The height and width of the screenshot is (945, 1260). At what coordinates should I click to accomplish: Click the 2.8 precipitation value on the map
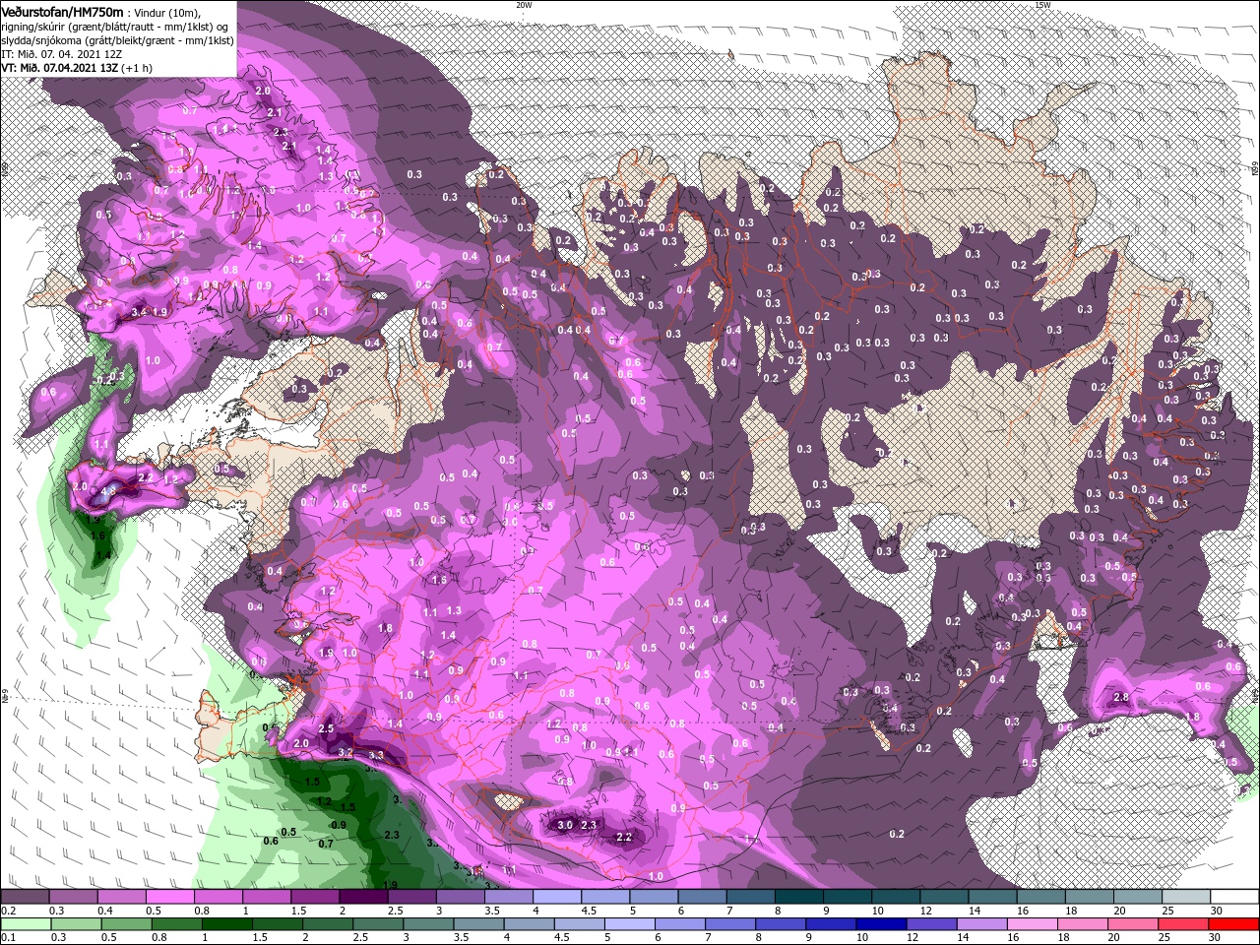point(1120,697)
